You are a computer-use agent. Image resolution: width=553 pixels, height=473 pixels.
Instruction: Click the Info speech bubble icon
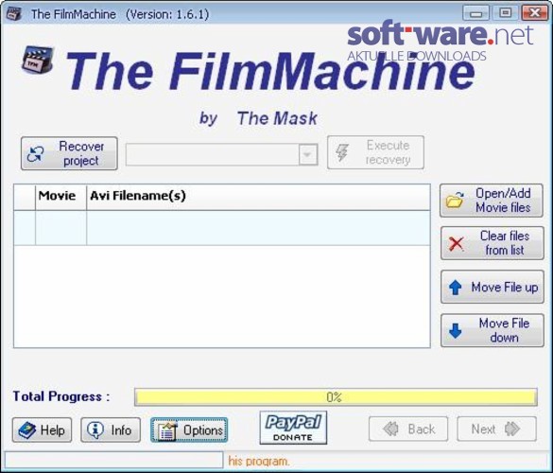(95, 430)
